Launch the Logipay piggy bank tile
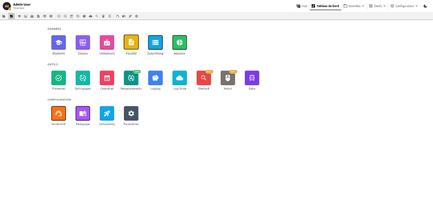This screenshot has height=218, width=433. [x=155, y=78]
